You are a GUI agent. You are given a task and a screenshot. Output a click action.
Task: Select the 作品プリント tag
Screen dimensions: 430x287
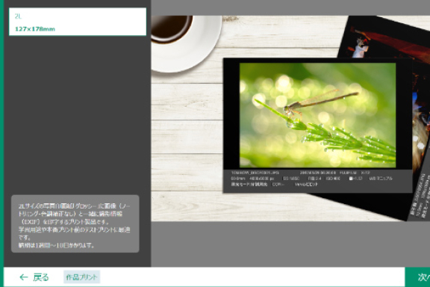[81, 277]
